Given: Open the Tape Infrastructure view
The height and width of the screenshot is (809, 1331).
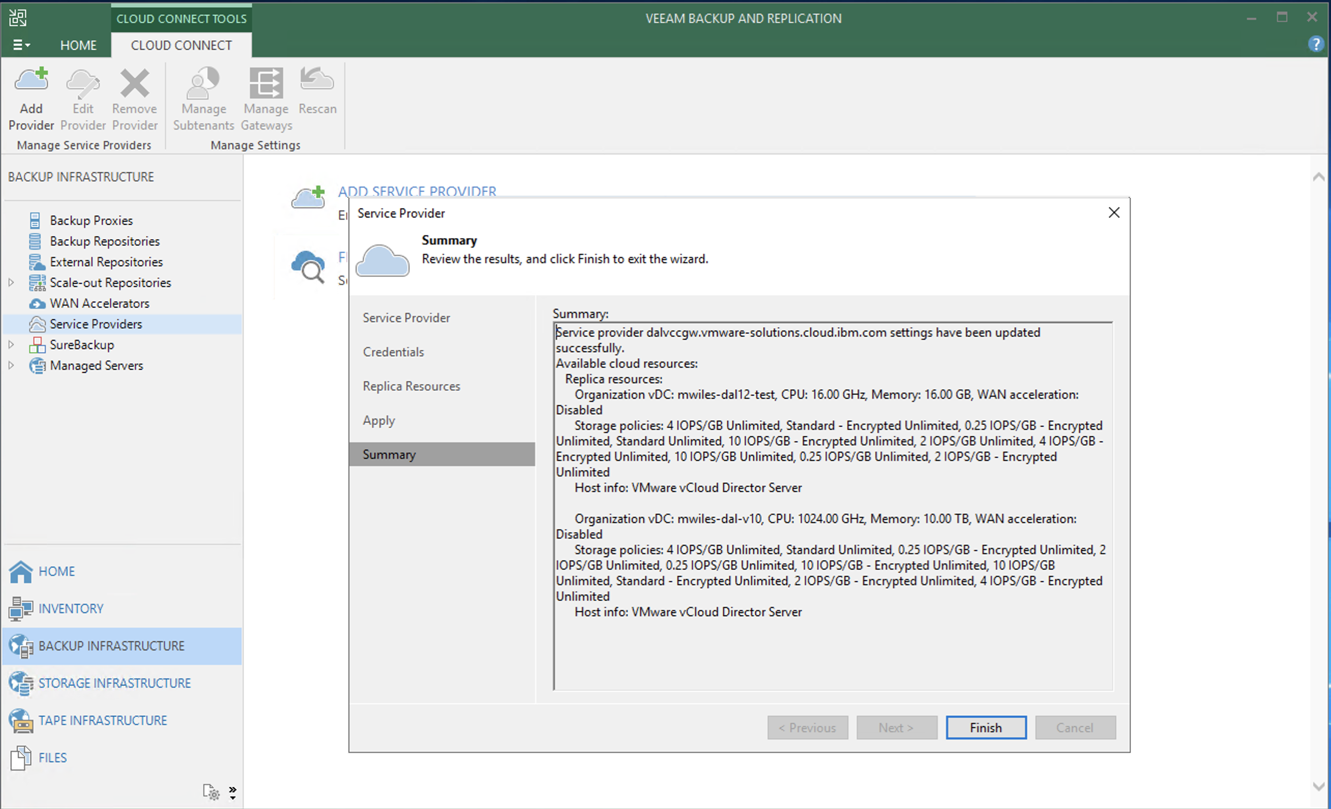Looking at the screenshot, I should pyautogui.click(x=102, y=720).
